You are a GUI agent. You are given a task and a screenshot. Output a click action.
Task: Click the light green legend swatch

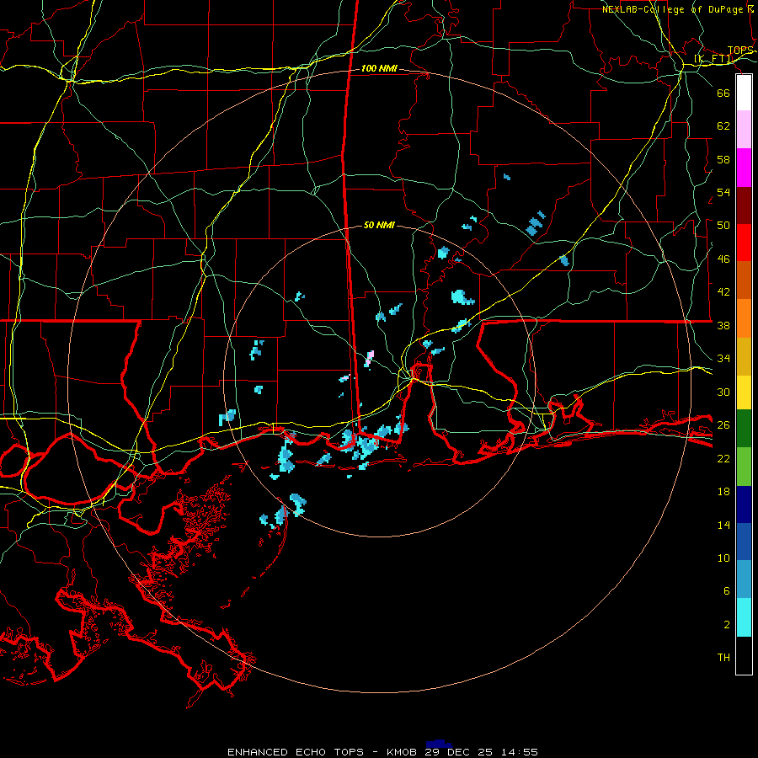point(744,467)
